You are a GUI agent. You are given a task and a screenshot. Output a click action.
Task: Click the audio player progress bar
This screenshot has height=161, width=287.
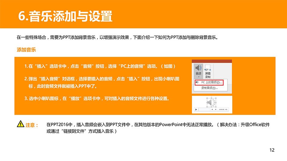[204, 110]
